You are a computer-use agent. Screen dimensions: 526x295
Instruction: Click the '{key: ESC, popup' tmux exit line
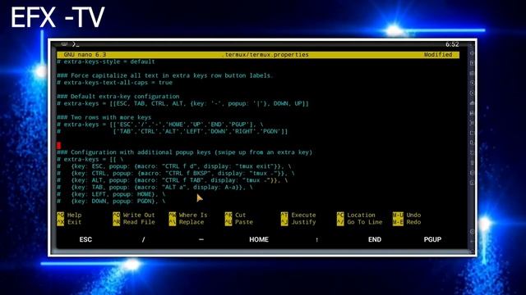[174, 166]
